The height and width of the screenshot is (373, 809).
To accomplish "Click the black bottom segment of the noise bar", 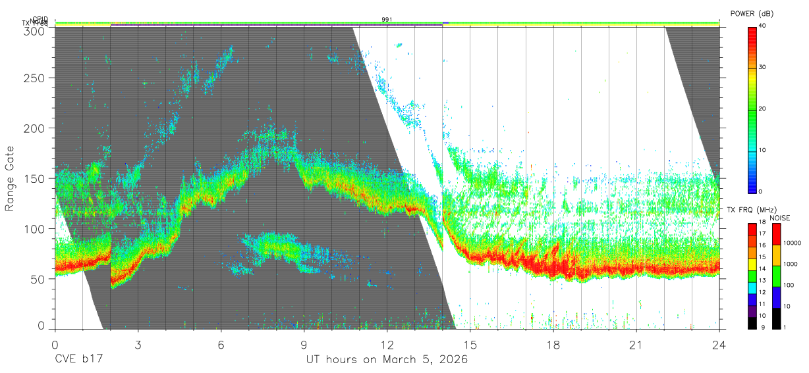I will click(776, 318).
